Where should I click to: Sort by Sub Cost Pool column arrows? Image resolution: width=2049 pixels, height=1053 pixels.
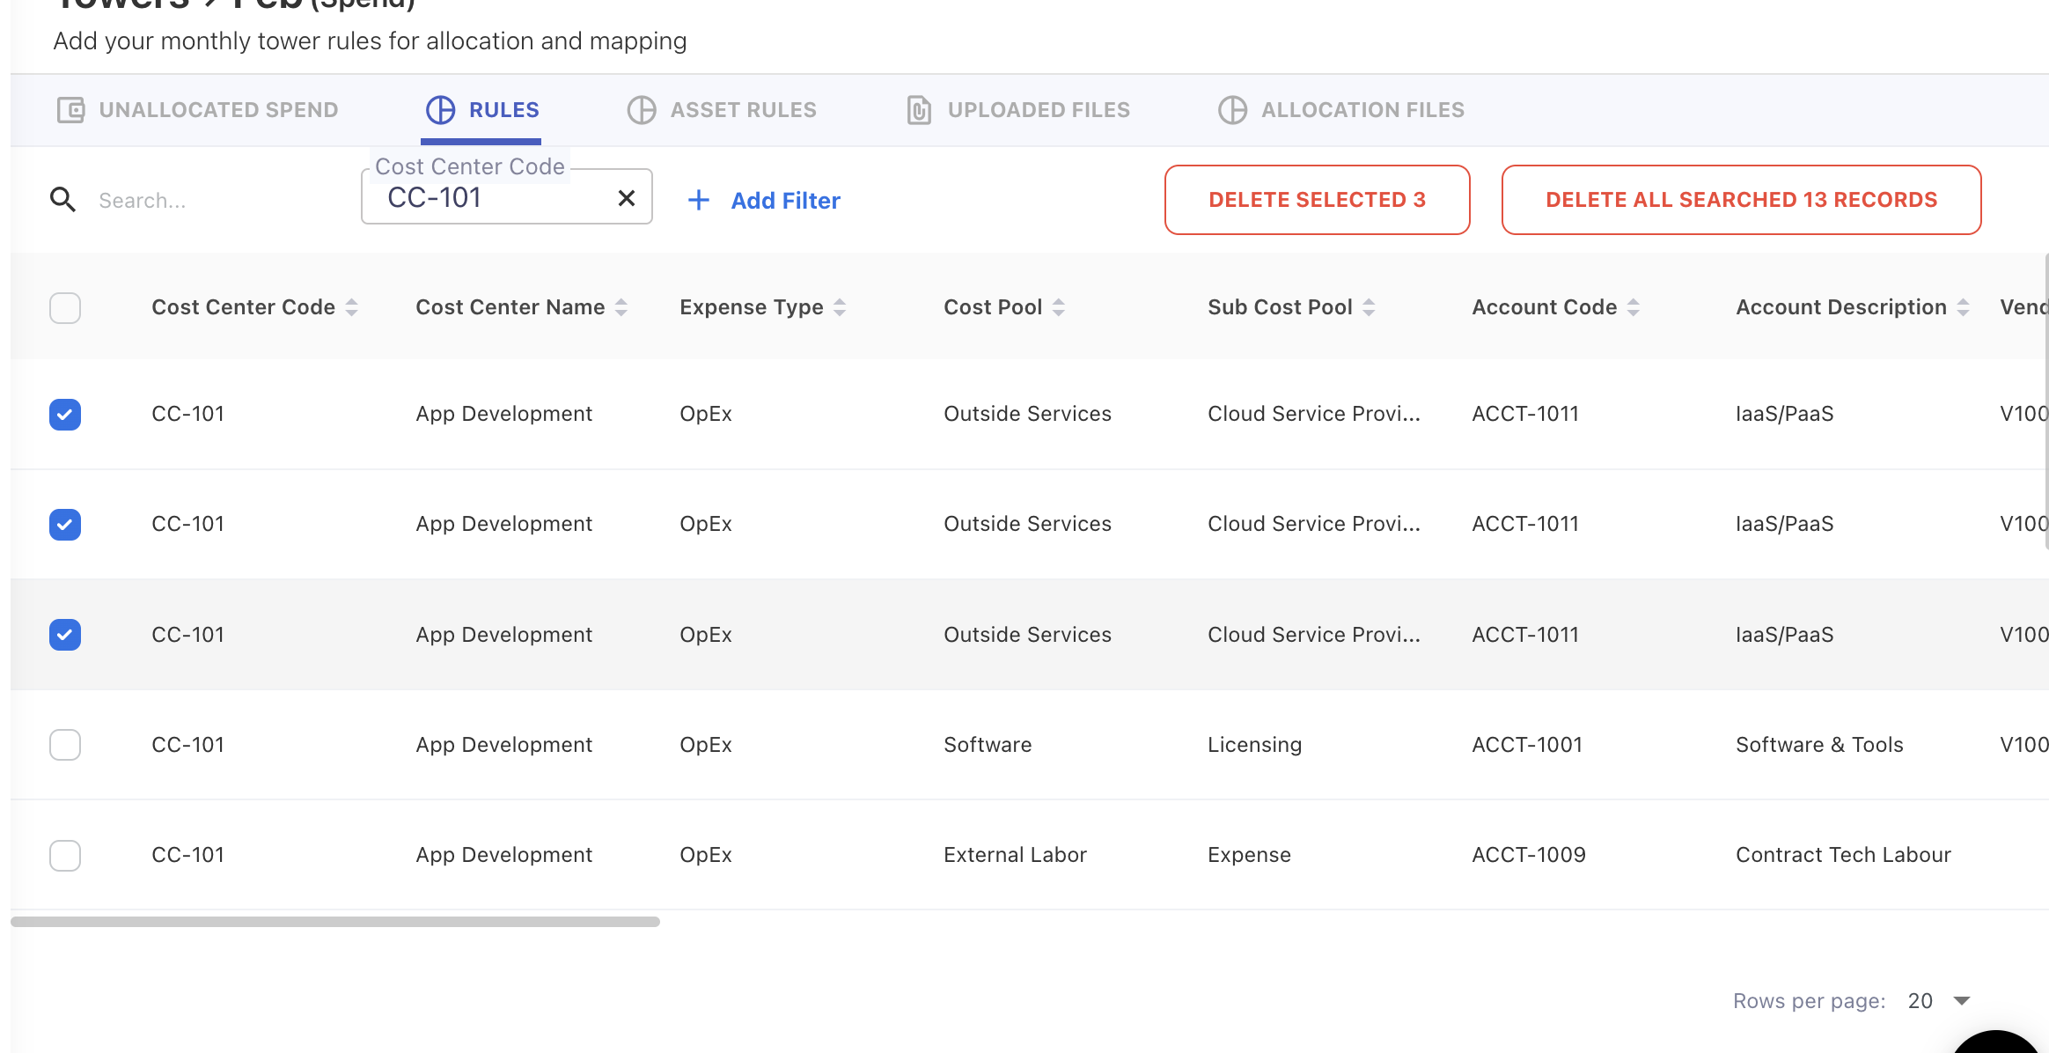point(1369,307)
